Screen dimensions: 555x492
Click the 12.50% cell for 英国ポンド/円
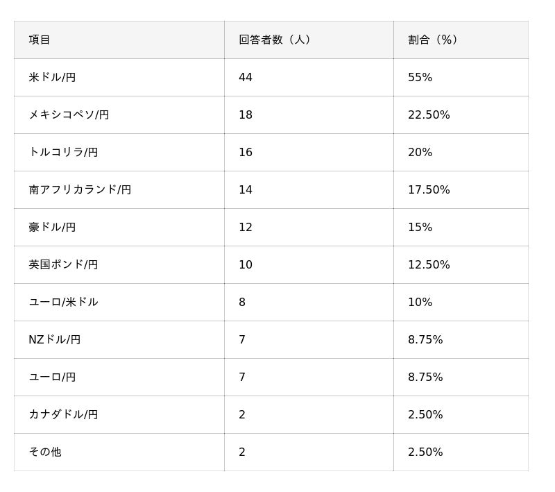point(429,264)
